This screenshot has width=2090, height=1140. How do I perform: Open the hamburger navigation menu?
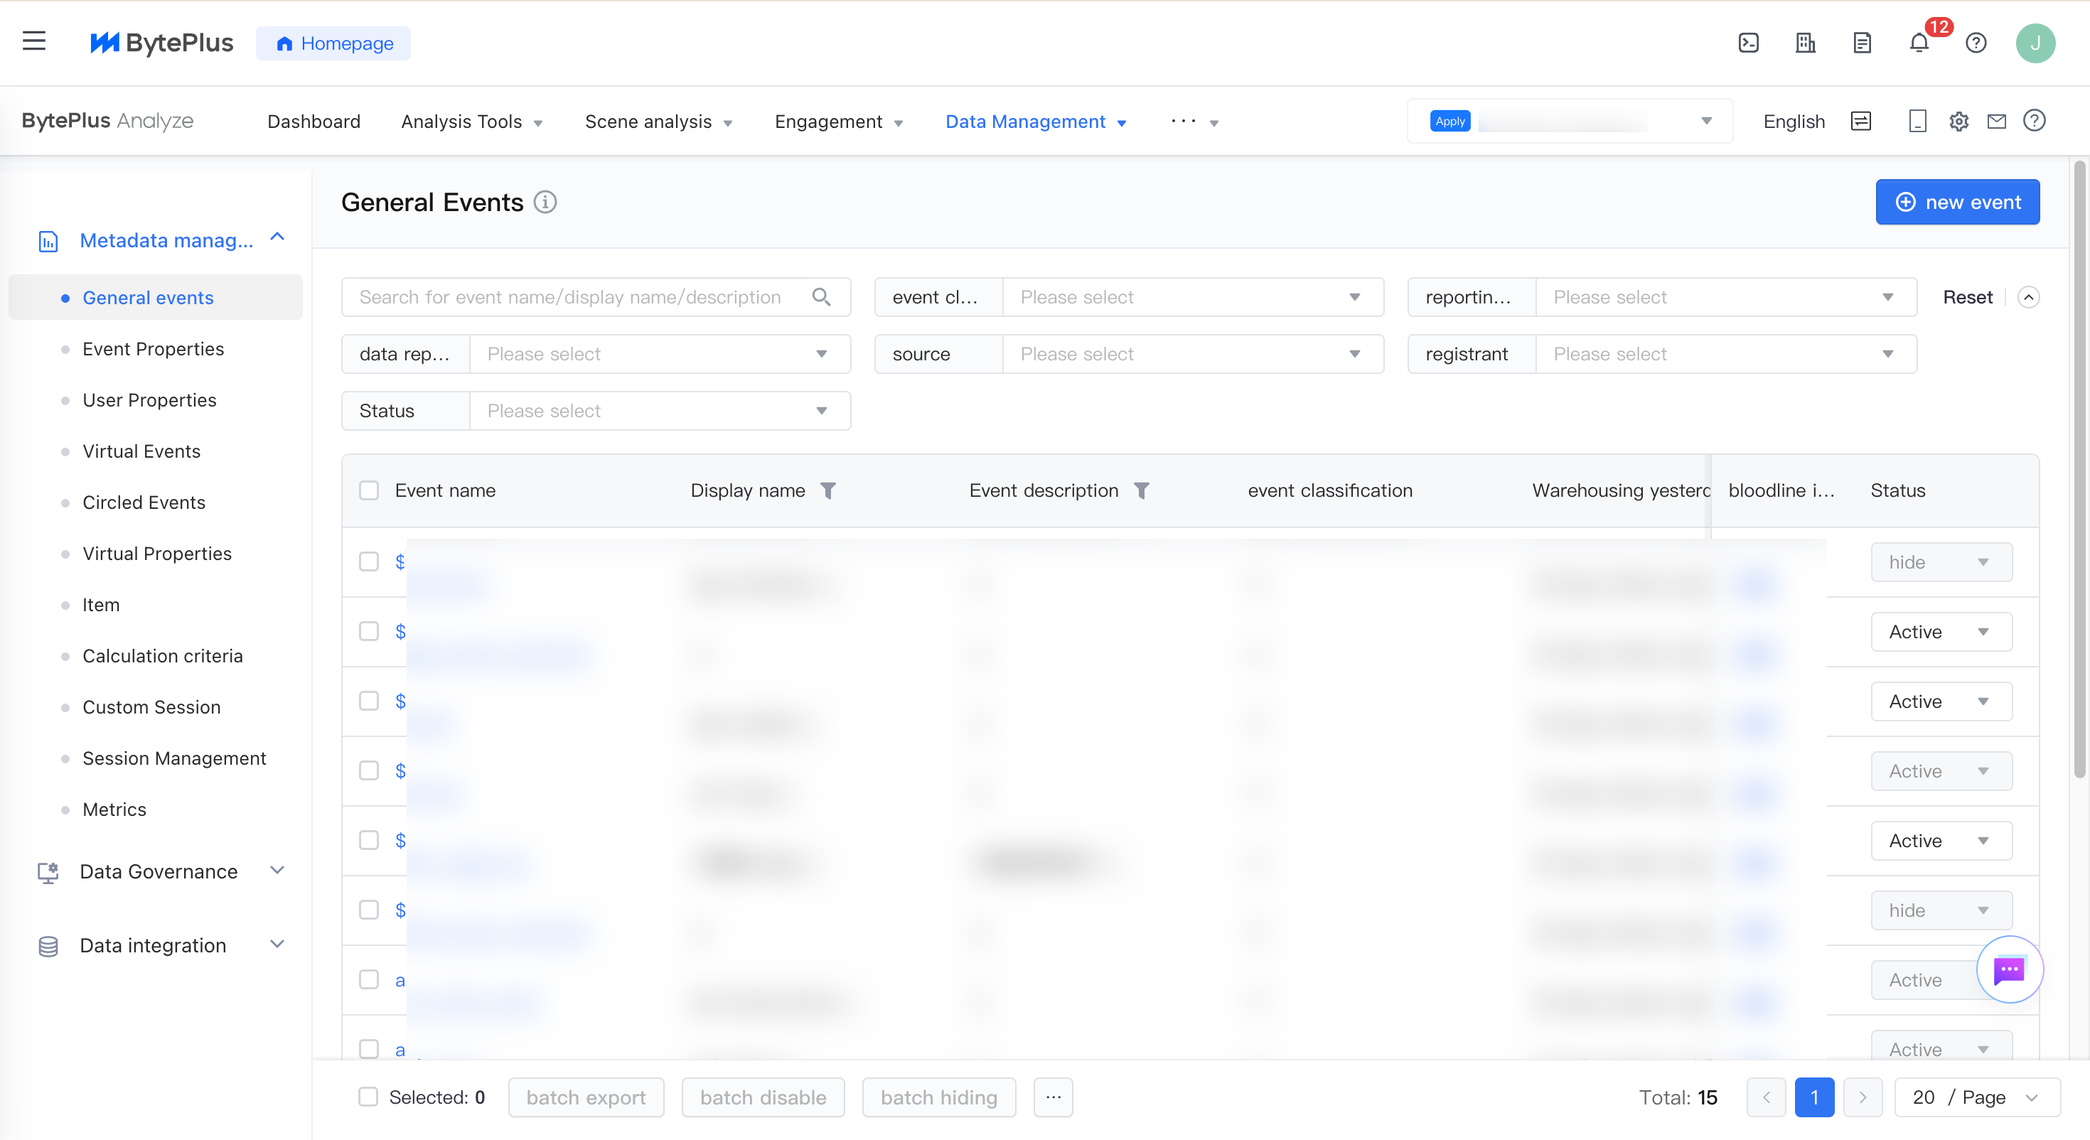(x=34, y=41)
